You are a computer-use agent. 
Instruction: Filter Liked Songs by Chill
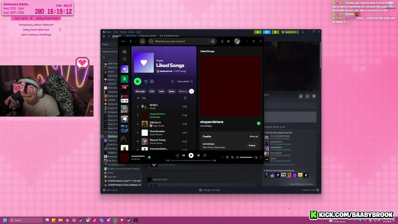coord(152,91)
